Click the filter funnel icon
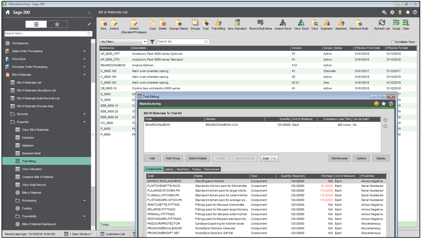The height and width of the screenshot is (239, 422). 152,42
